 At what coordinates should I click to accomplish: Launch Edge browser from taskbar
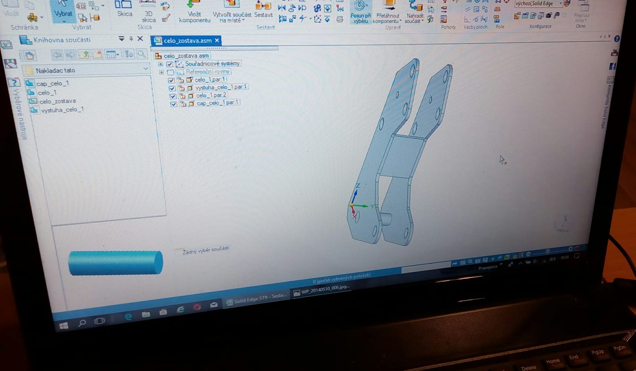(128, 317)
